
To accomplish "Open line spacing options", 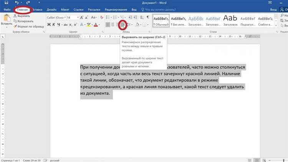I will pyautogui.click(x=130, y=25).
